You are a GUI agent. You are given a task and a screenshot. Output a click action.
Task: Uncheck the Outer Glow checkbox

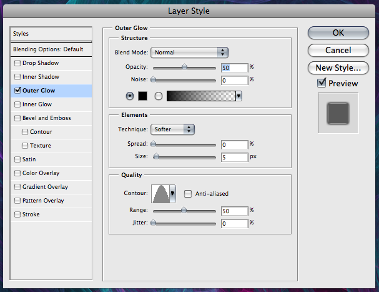click(x=17, y=90)
